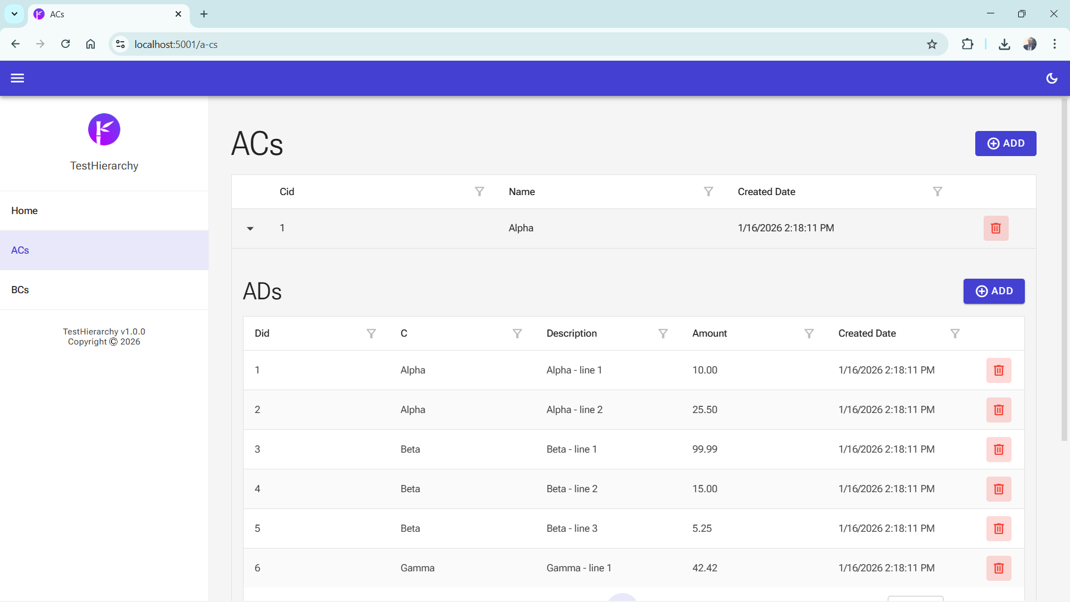
Task: Click ADD button in the ADs section
Action: point(994,292)
